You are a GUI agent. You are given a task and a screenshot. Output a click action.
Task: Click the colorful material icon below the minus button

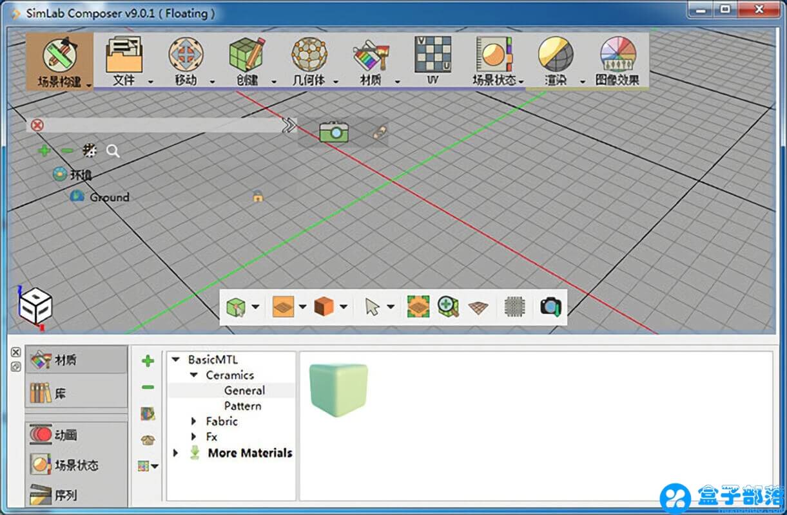coord(148,414)
